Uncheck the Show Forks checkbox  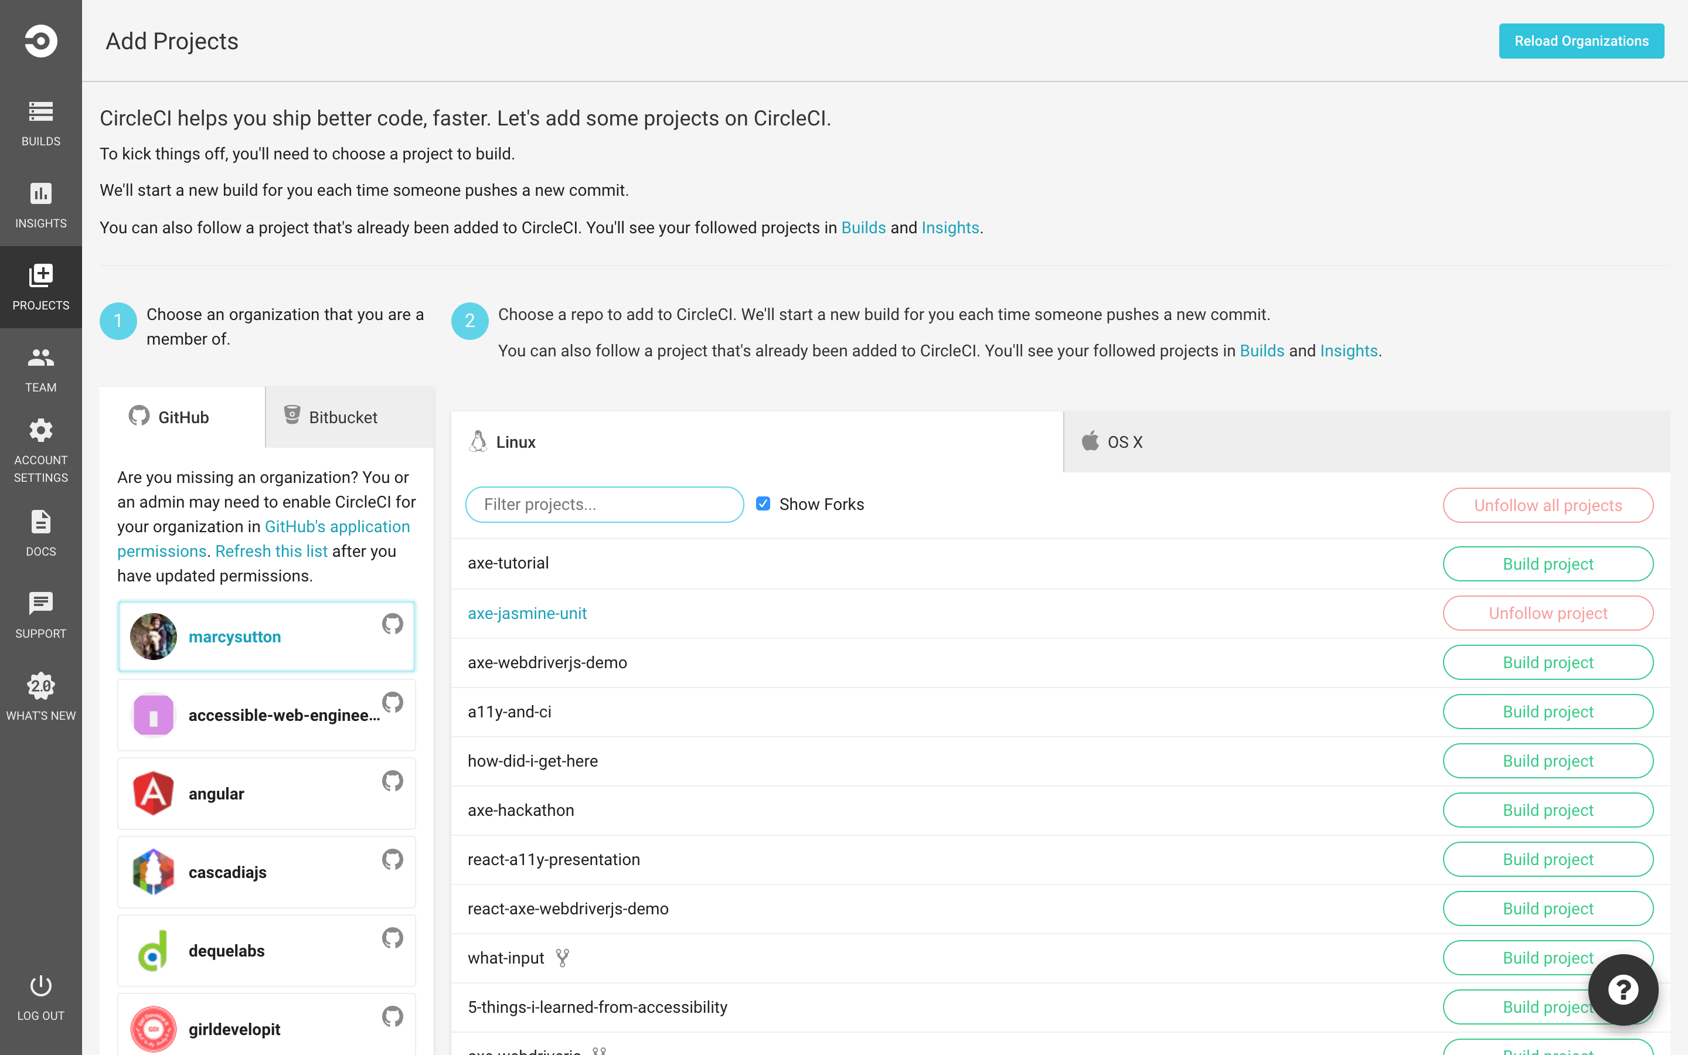pyautogui.click(x=763, y=503)
